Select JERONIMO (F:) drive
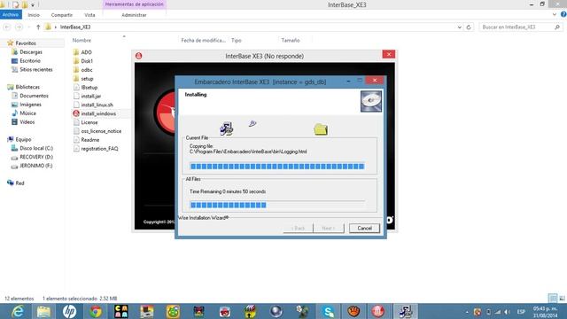 [x=35, y=166]
